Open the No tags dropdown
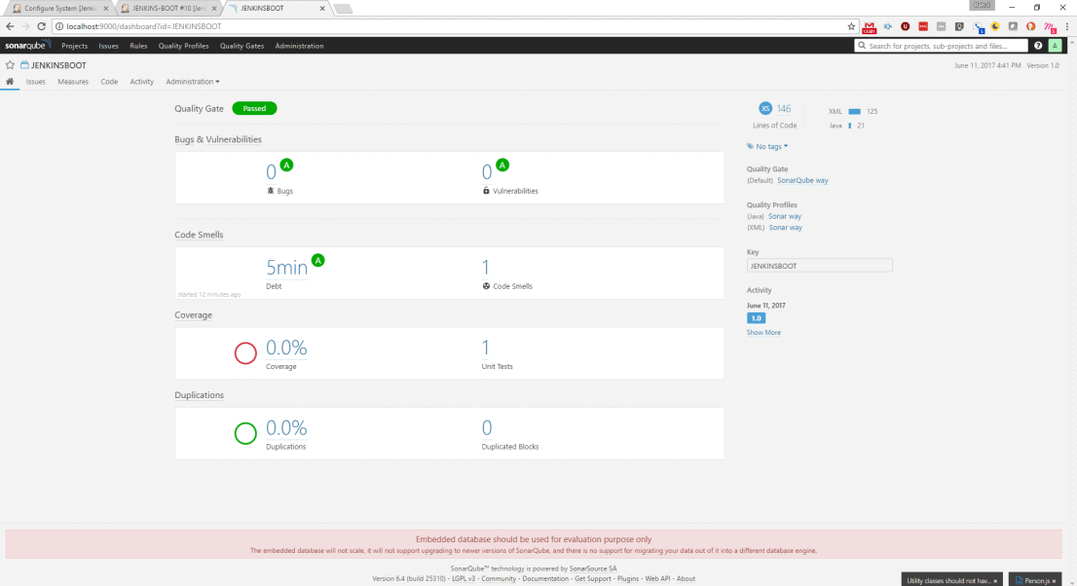 coord(771,147)
